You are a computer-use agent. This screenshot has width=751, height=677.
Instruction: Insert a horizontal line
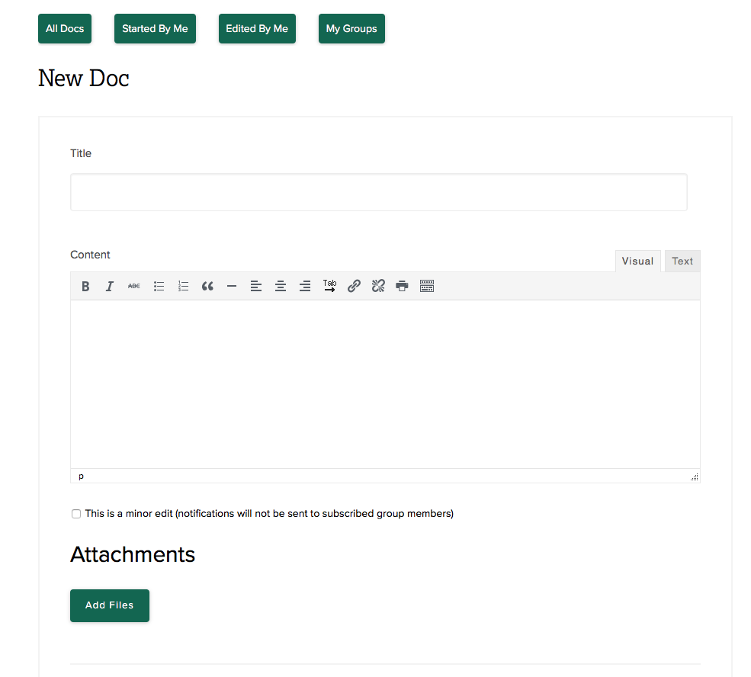coord(232,287)
